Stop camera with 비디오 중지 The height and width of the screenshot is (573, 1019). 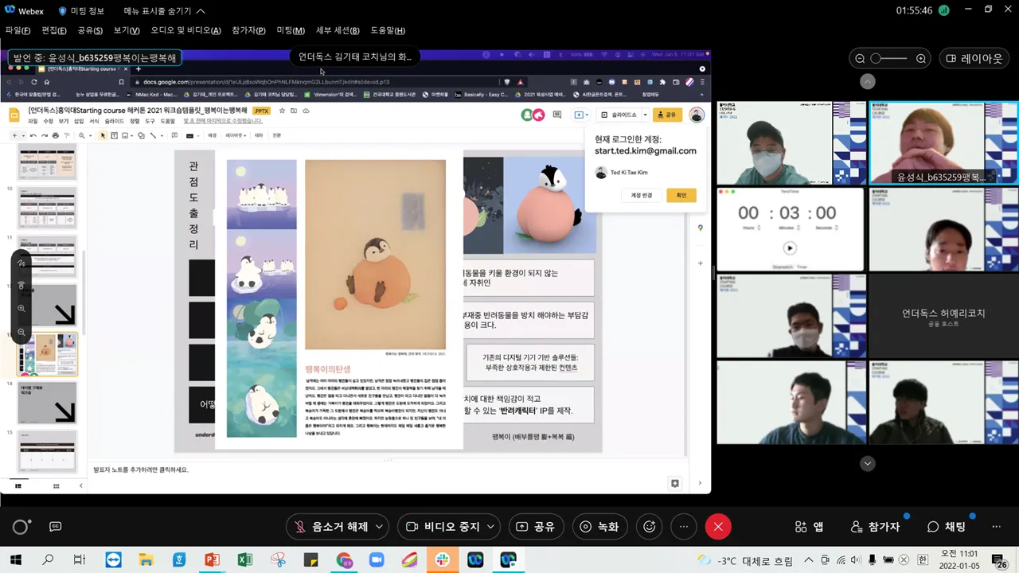coord(443,527)
